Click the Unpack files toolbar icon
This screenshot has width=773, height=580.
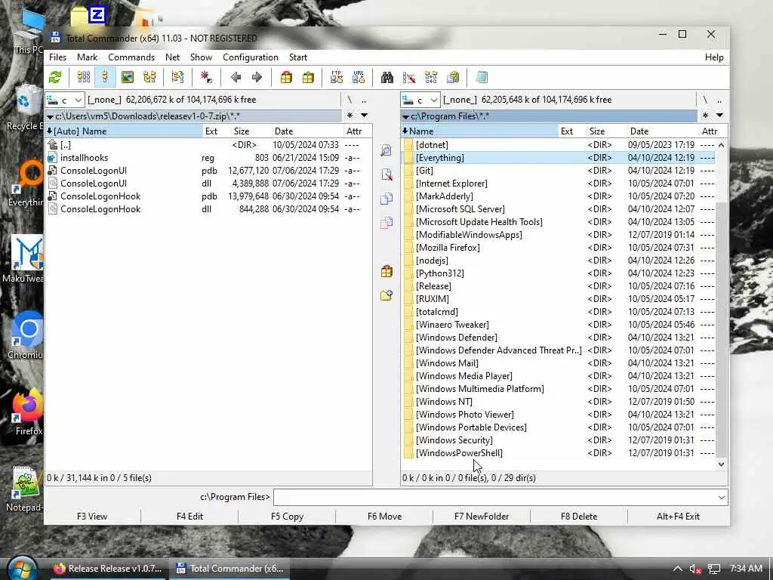308,78
